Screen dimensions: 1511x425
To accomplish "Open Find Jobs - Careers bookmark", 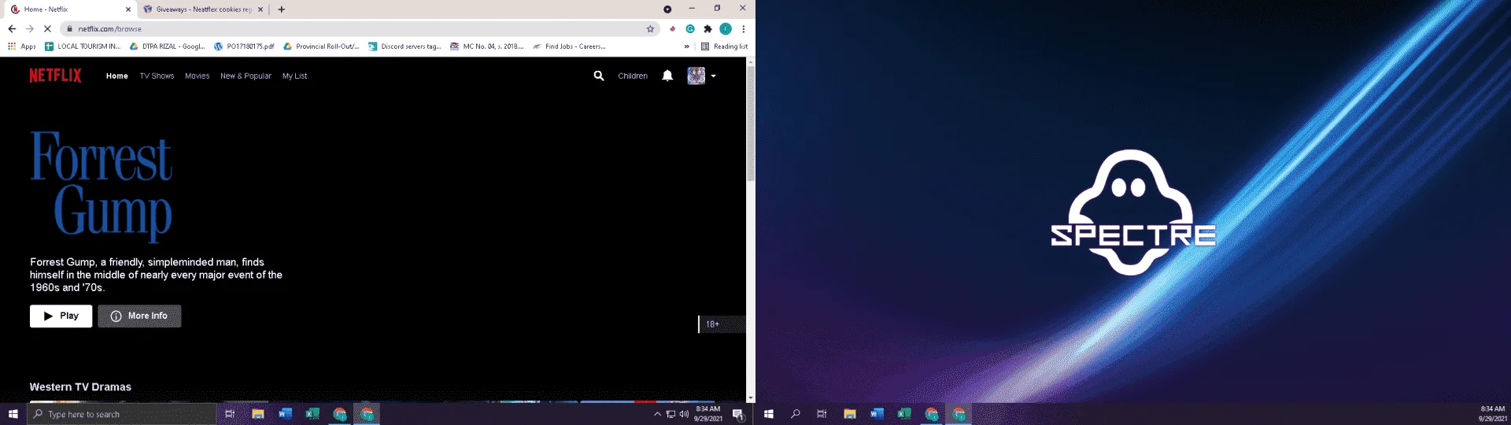I will coord(569,46).
